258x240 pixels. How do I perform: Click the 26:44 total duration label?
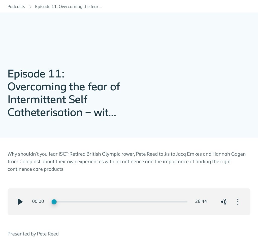[x=201, y=202]
